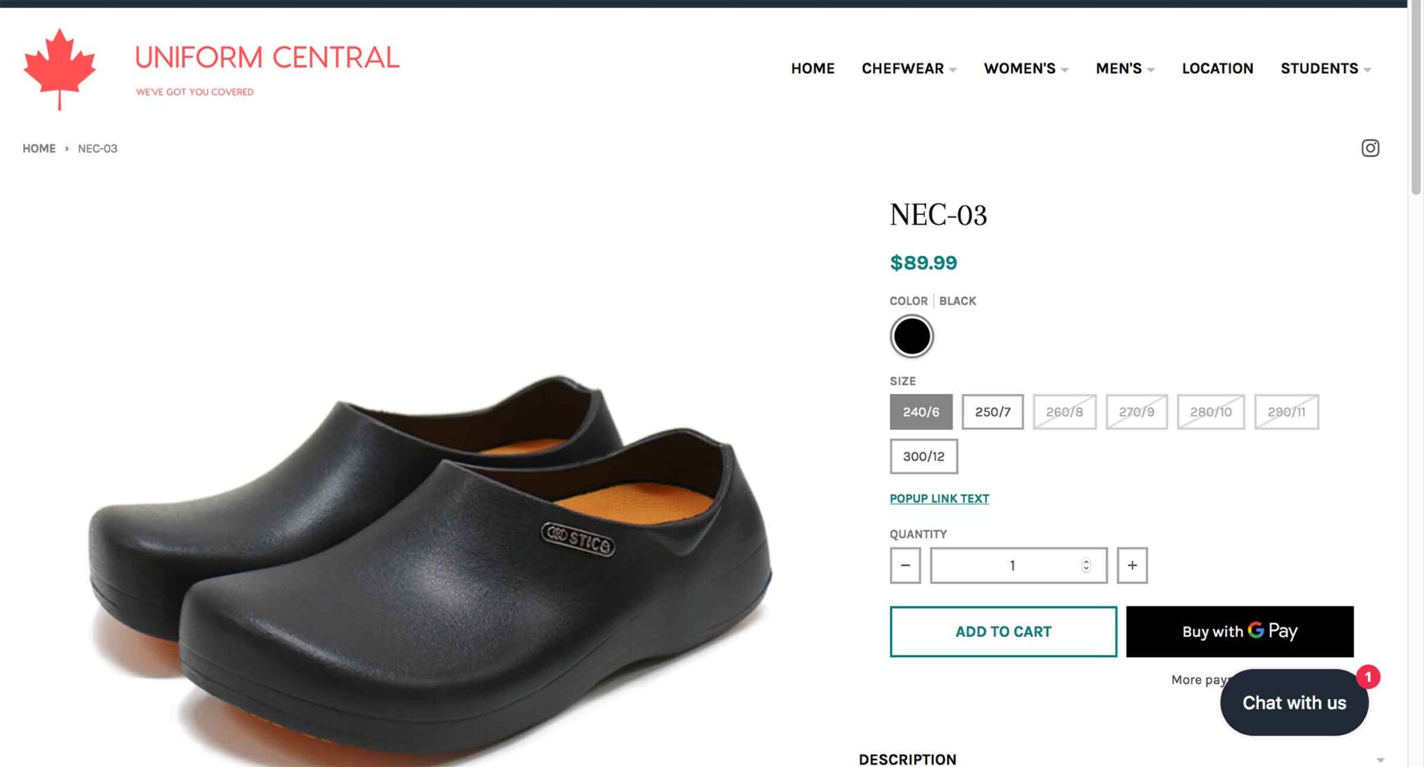Image resolution: width=1424 pixels, height=767 pixels.
Task: Select size 240/6
Action: point(921,412)
